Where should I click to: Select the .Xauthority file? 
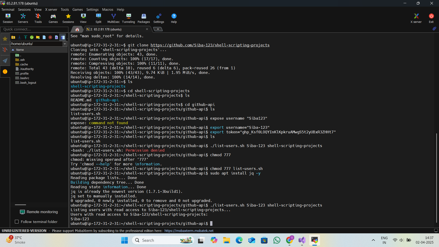click(24, 69)
